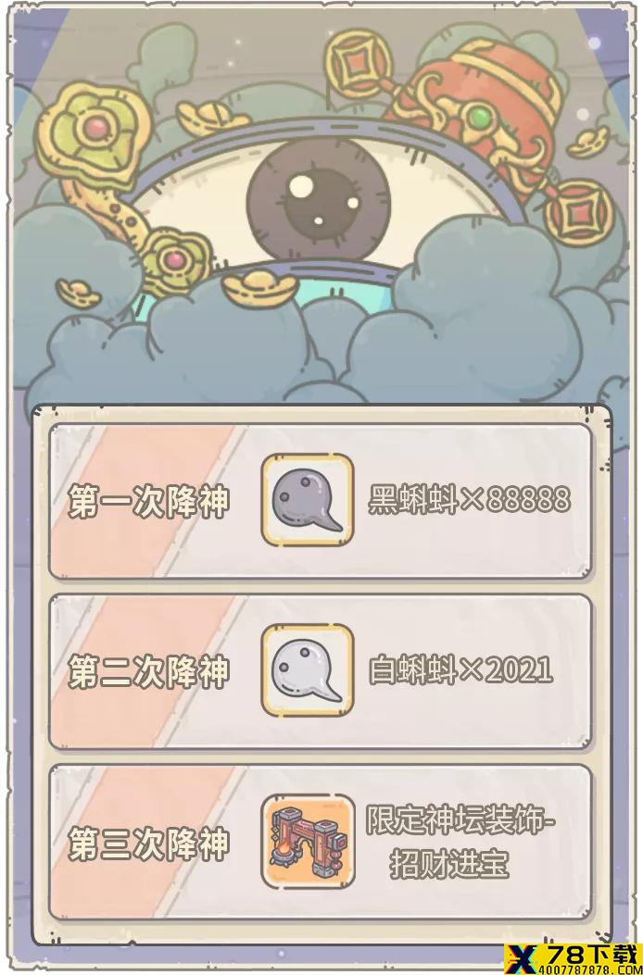This screenshot has width=643, height=975.
Task: Open the 78下载 watermark logo
Action: 573,958
